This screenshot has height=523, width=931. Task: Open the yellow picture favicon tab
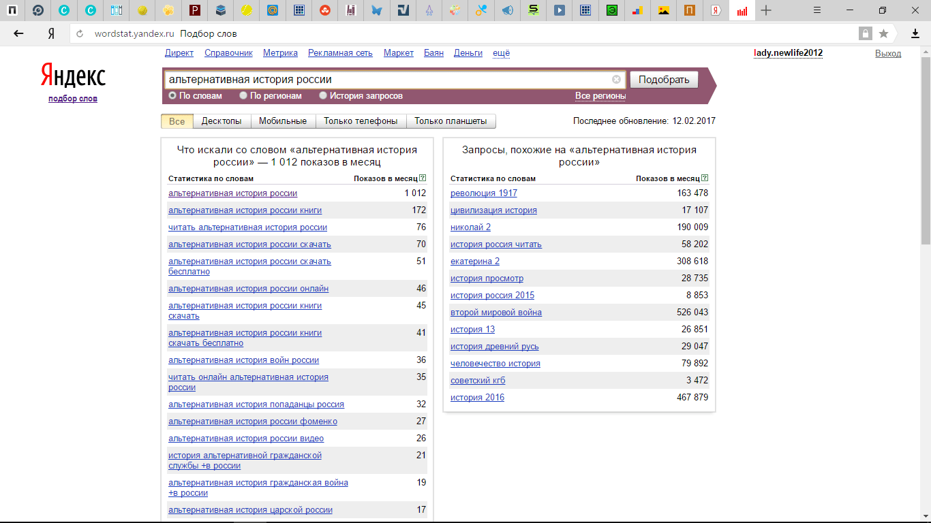(663, 10)
